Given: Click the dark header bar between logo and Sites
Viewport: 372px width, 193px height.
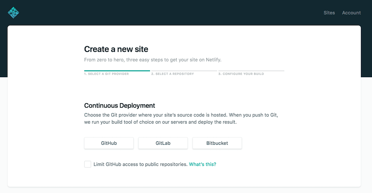Looking at the screenshot, I should click(x=167, y=13).
